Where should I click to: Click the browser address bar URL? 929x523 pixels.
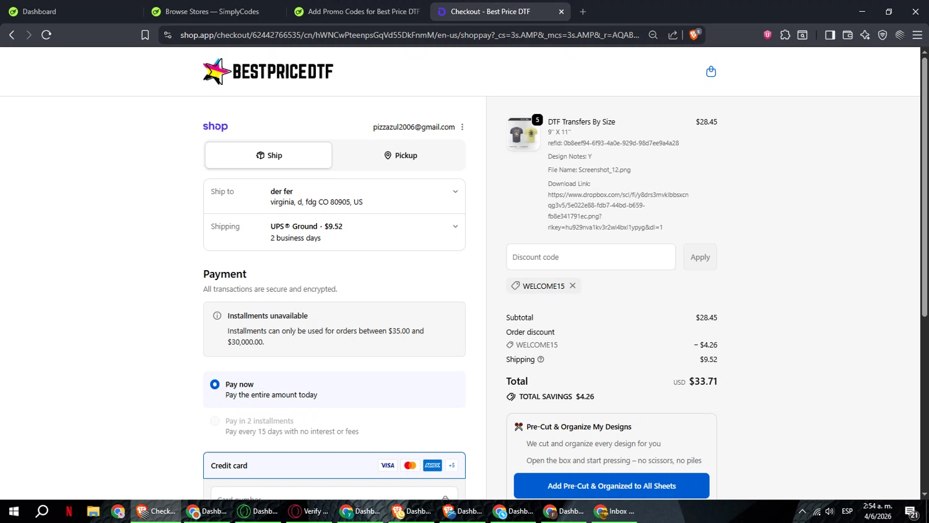click(409, 35)
